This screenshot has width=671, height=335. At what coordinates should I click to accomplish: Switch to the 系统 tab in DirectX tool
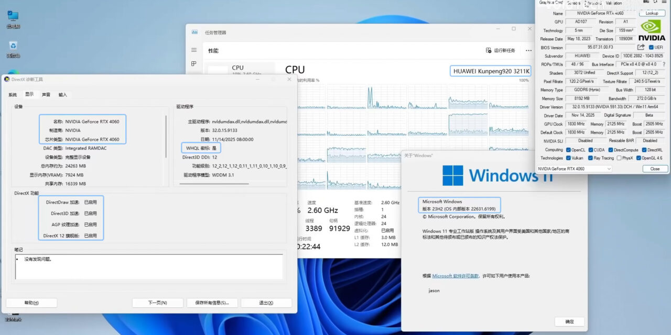tap(13, 95)
